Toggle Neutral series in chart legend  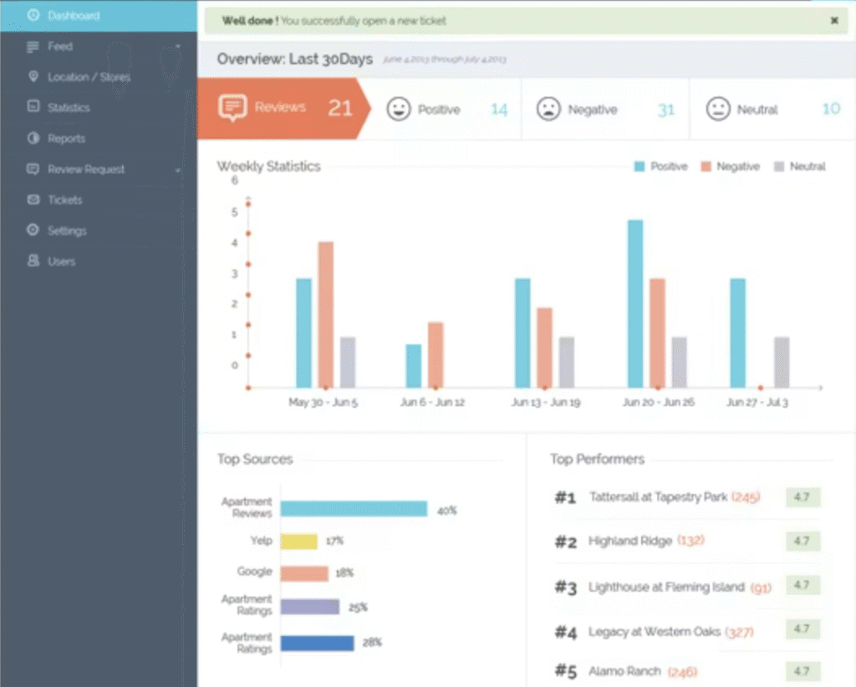[x=779, y=167]
